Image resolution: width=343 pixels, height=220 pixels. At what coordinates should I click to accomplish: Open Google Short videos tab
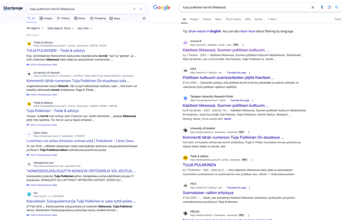[x=234, y=19]
